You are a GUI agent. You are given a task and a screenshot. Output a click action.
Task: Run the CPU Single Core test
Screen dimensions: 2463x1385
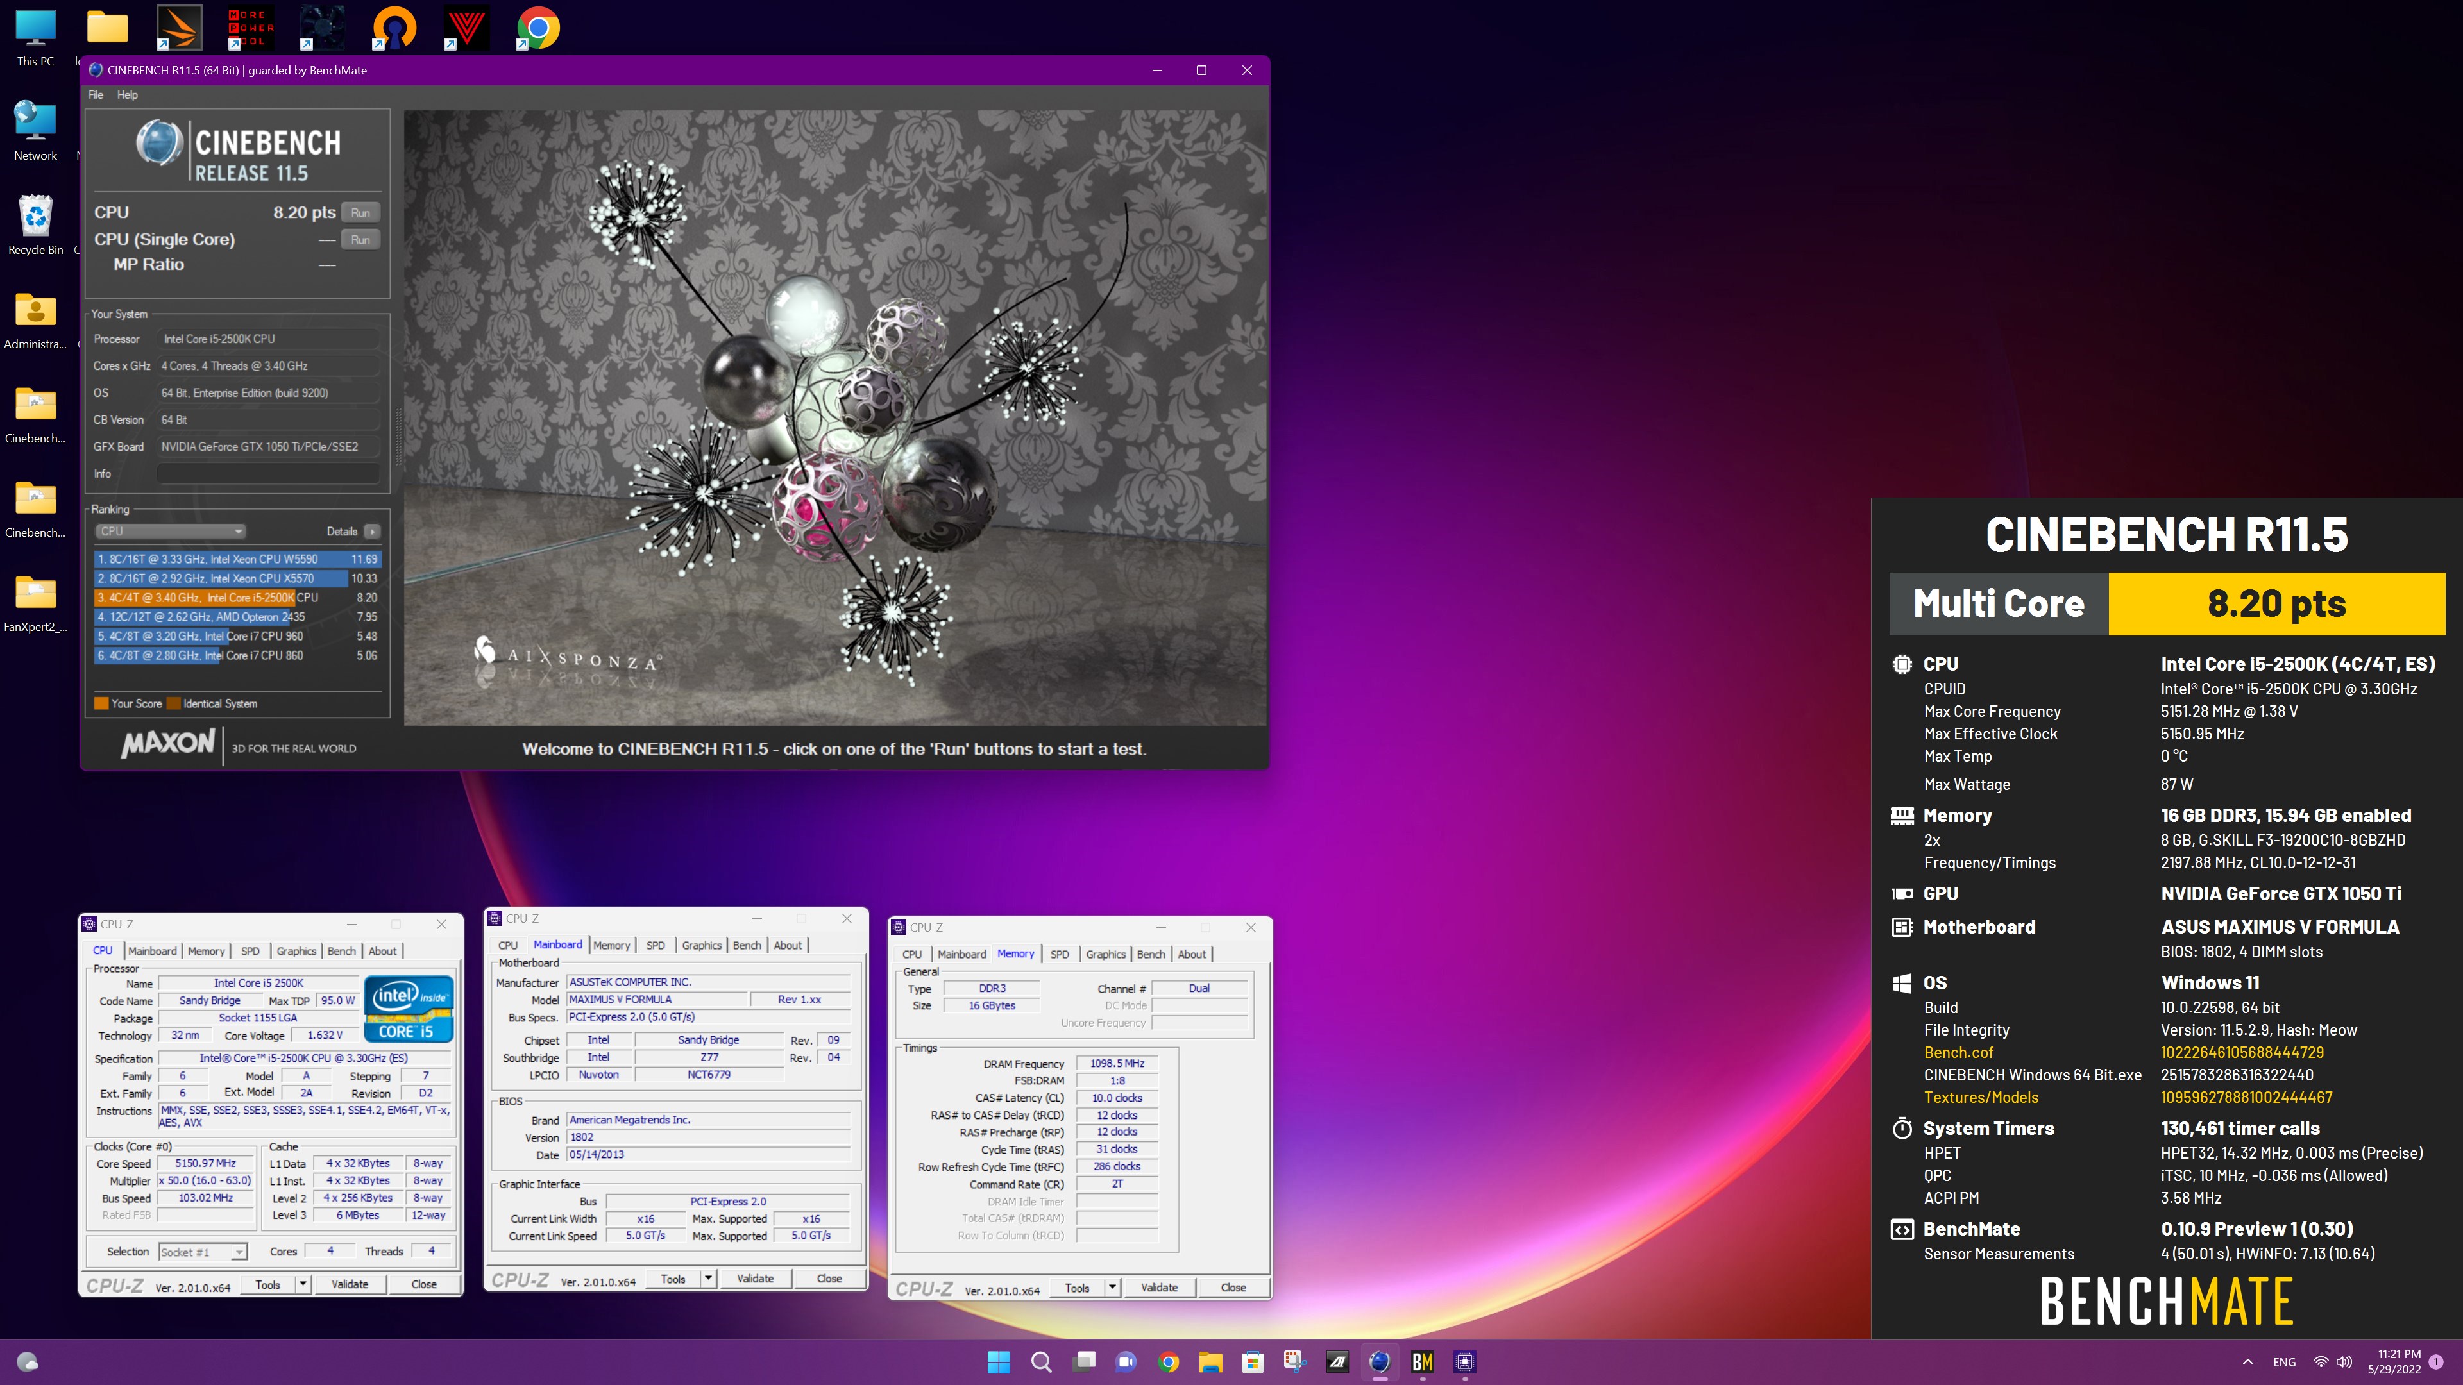click(x=360, y=240)
